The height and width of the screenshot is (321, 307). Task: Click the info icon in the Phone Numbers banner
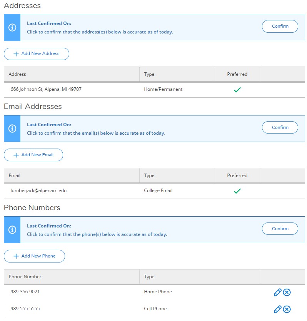(x=12, y=230)
